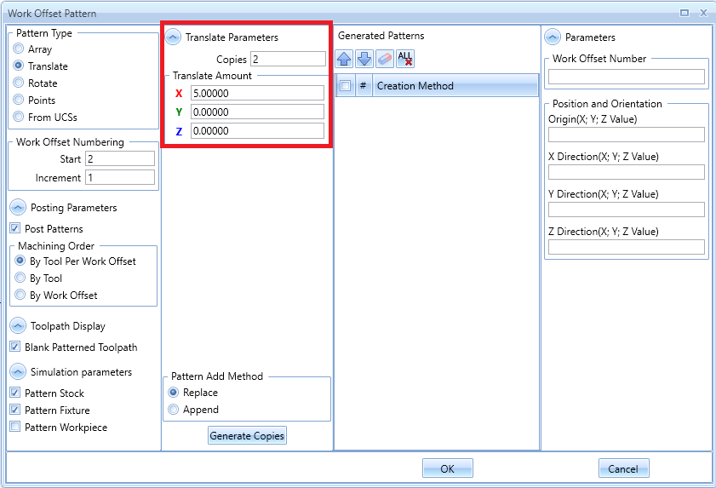Screen dimensions: 716x488
Task: Click the Y translate amount field
Action: pos(258,112)
